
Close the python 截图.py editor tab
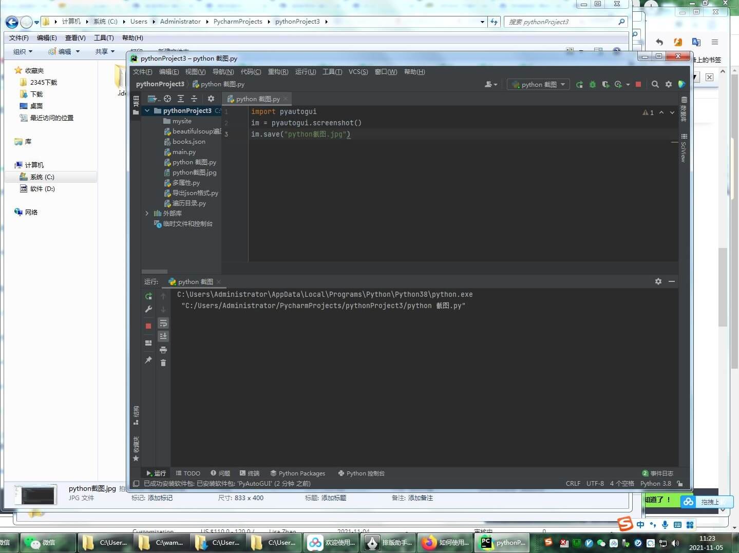tap(286, 99)
